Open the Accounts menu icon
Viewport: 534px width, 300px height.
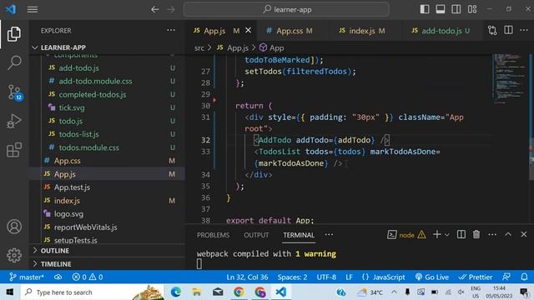click(x=14, y=227)
